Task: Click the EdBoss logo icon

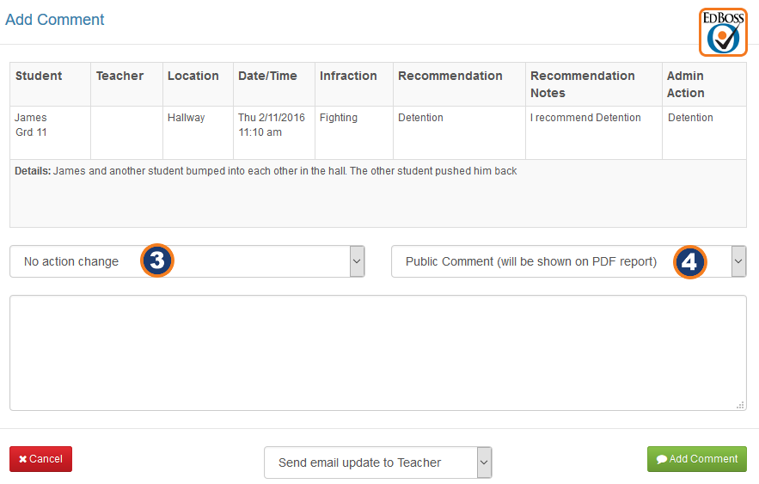Action: click(723, 33)
